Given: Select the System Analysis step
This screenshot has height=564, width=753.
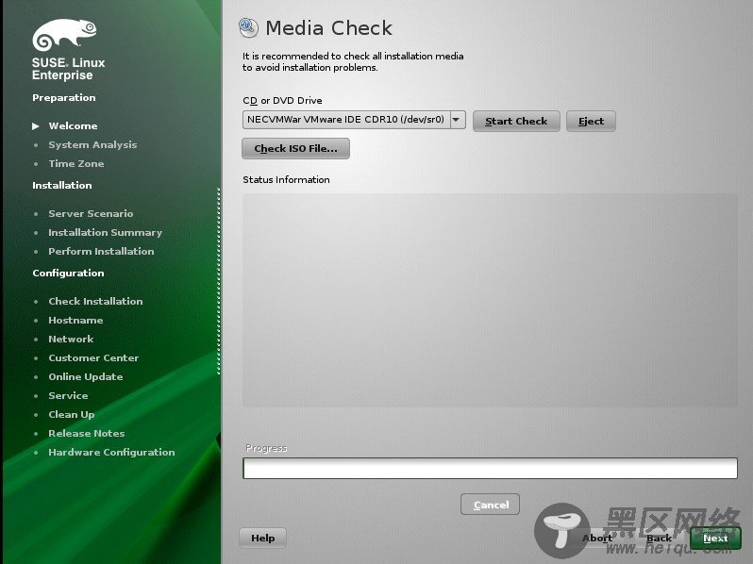Looking at the screenshot, I should [x=92, y=144].
